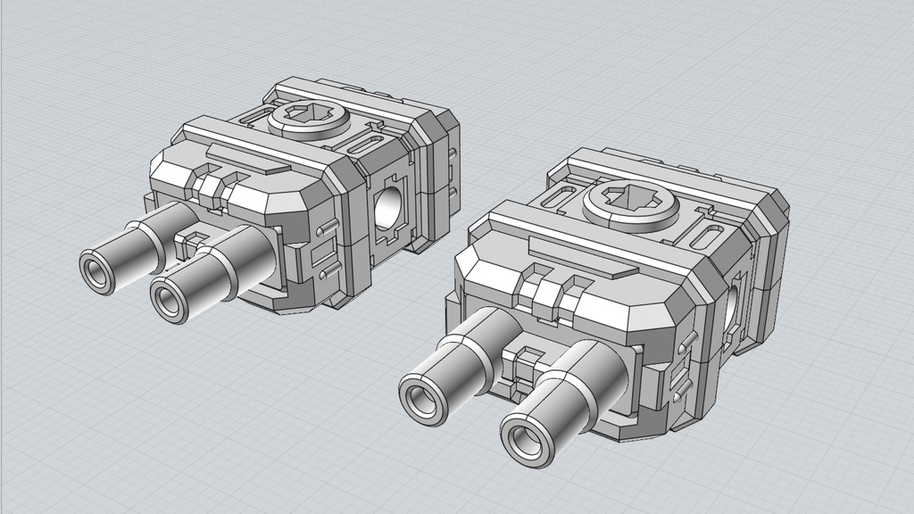914x514 pixels.
Task: Click the round side hole on left model
Action: point(387,208)
